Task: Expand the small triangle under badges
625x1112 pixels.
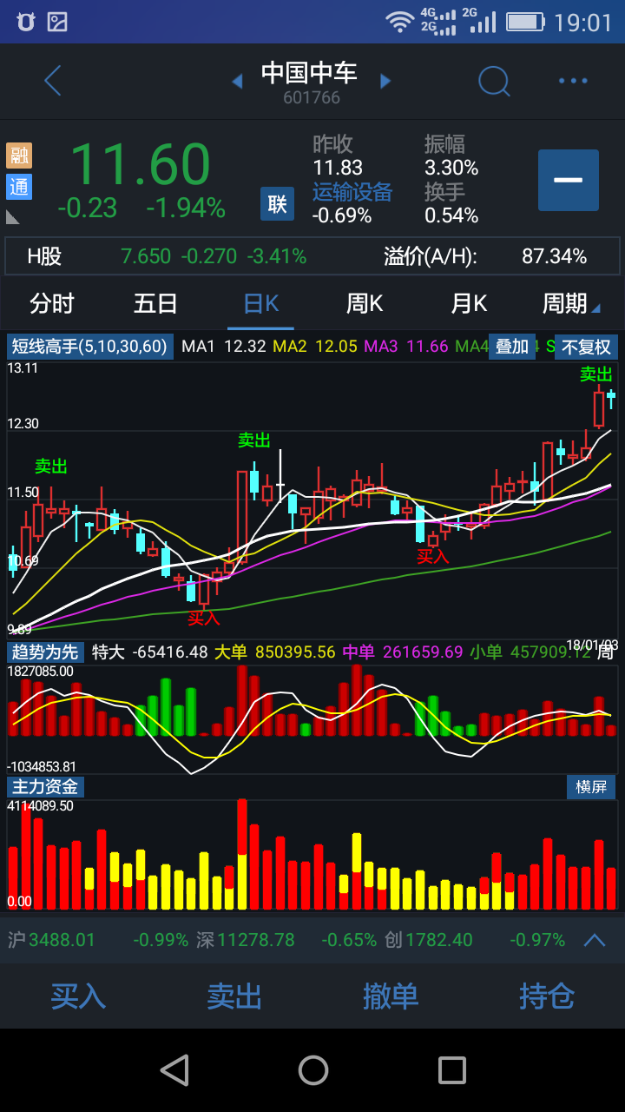Action: click(13, 216)
